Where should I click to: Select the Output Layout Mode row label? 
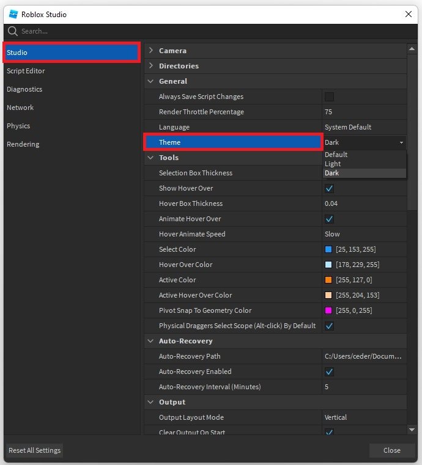click(191, 417)
